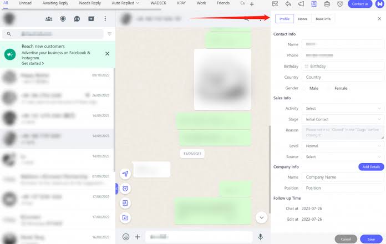Click the microphone voice message icon
The width and height of the screenshot is (386, 244).
tap(261, 237)
